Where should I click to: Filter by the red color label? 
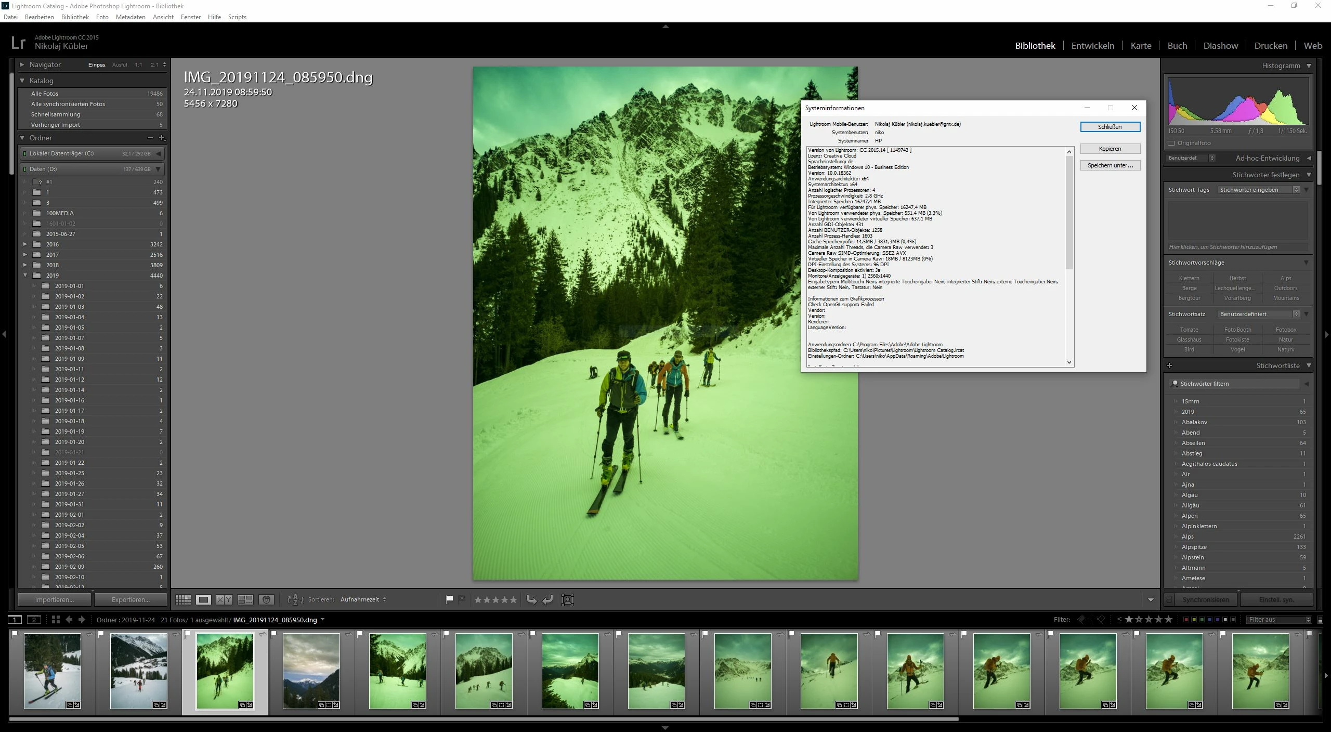(x=1186, y=620)
